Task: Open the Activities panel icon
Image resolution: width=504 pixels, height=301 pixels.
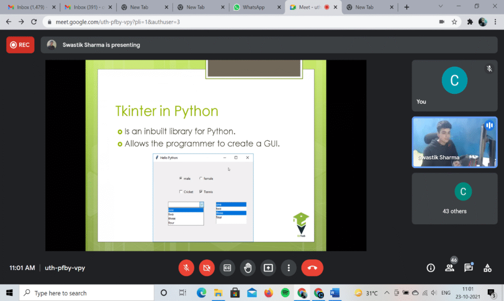Action: (487, 268)
